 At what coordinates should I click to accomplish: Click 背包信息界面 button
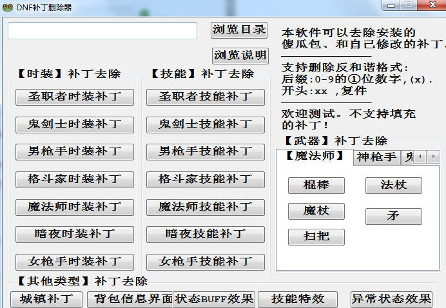click(x=130, y=300)
